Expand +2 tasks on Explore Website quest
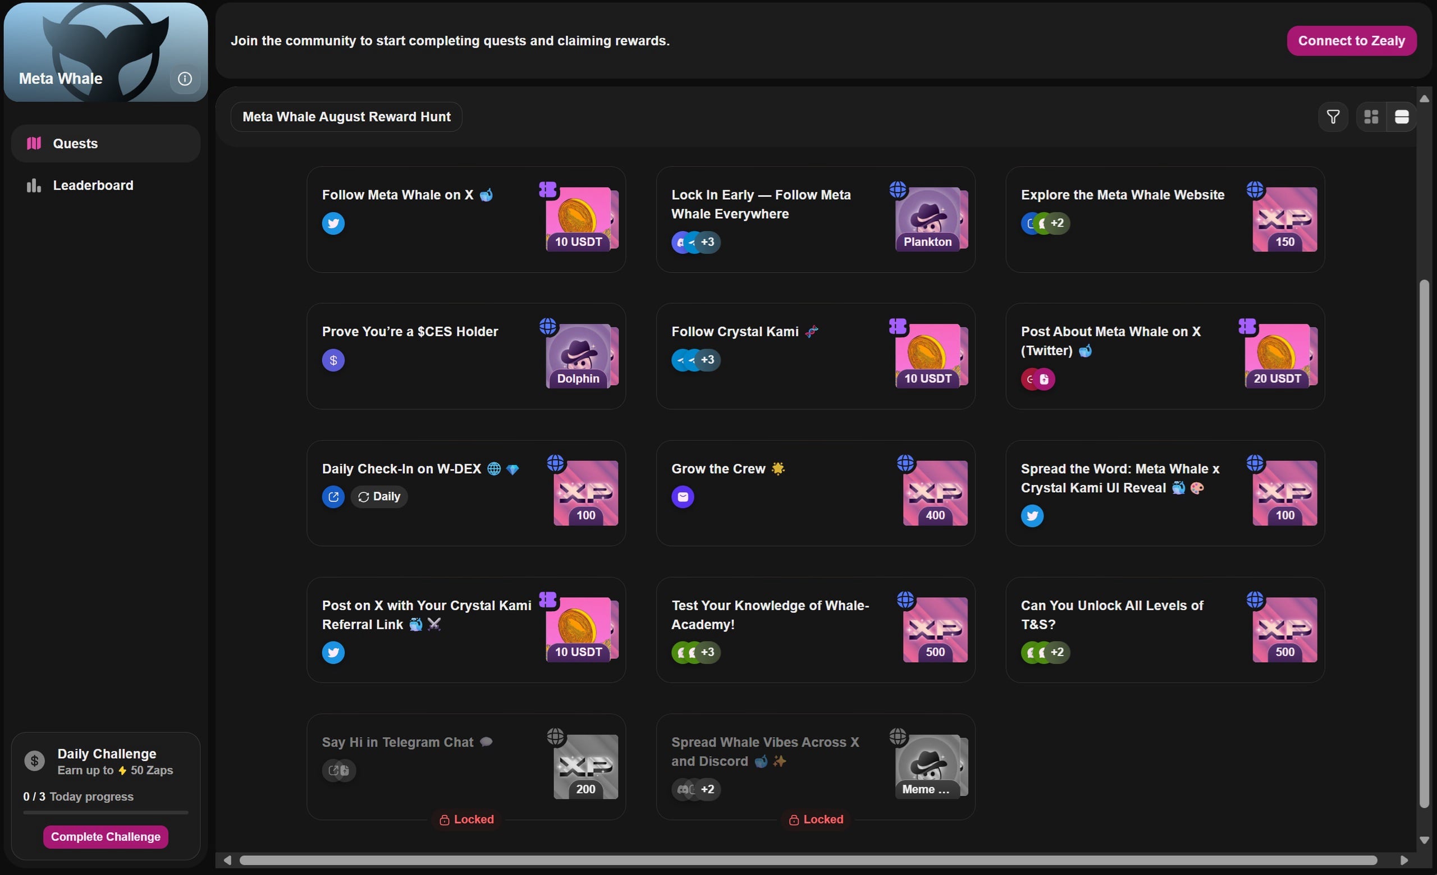 (x=1057, y=223)
